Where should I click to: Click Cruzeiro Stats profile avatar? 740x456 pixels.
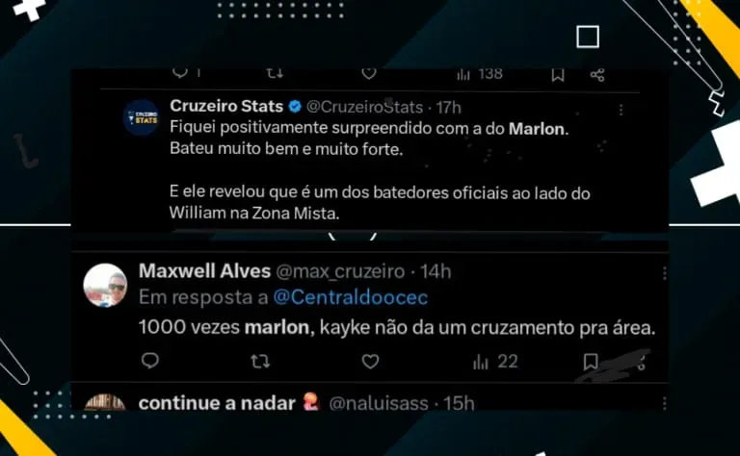pos(142,117)
